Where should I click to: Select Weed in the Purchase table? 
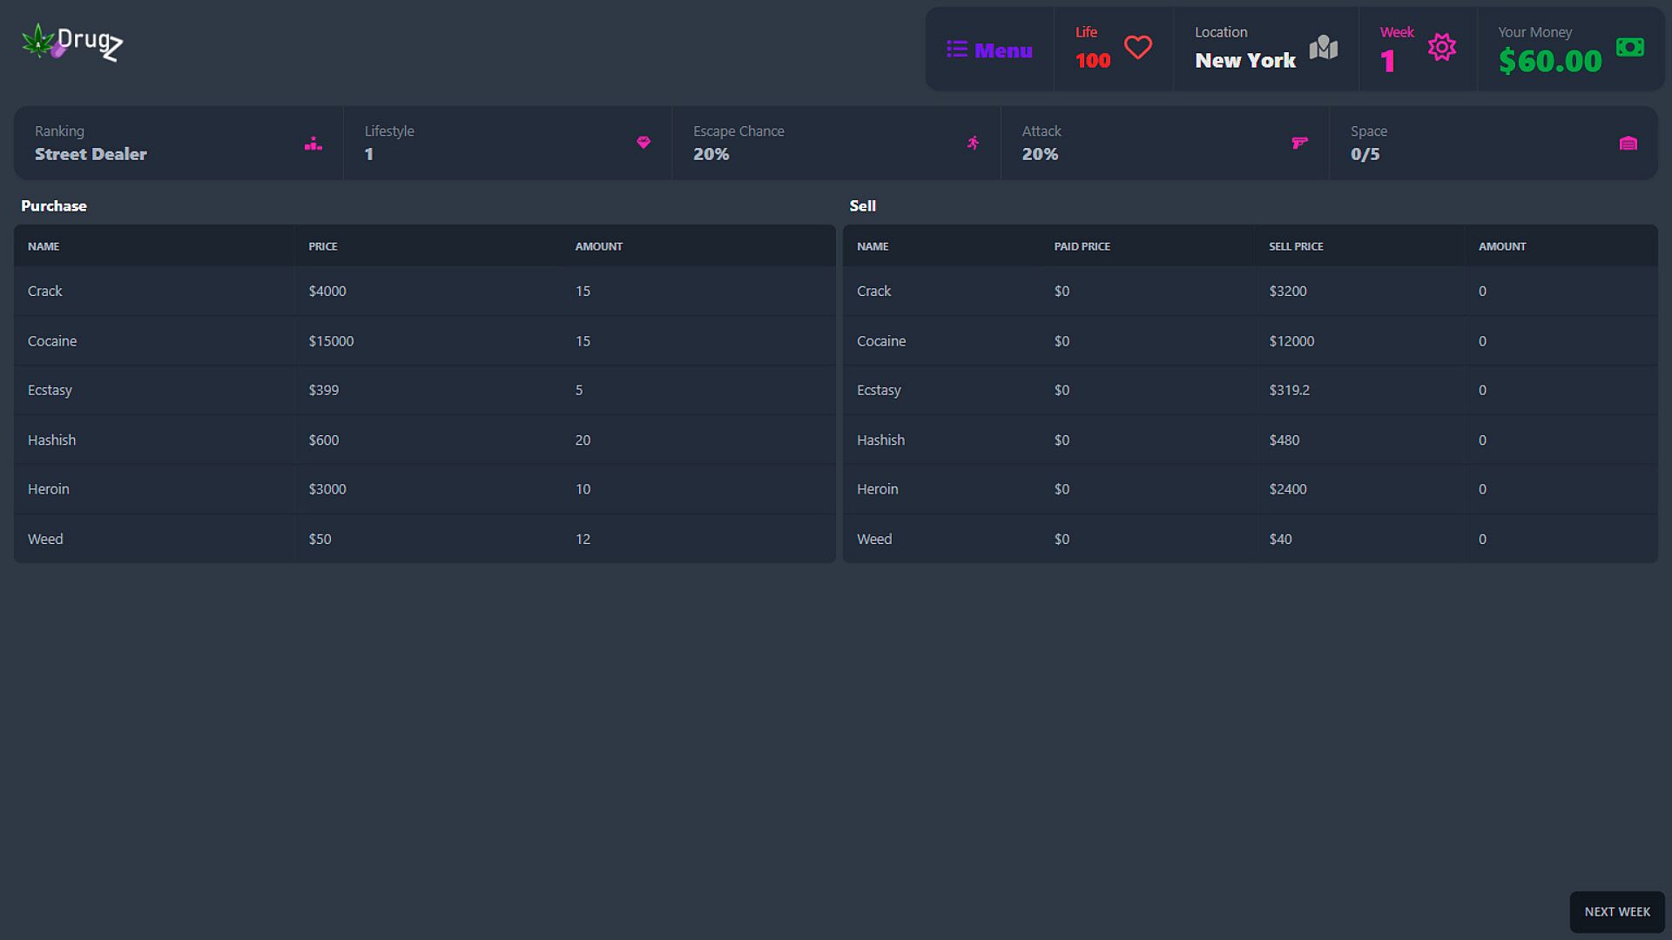pos(45,539)
